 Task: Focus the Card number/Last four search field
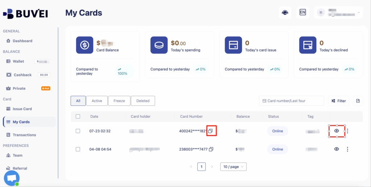pos(291,101)
